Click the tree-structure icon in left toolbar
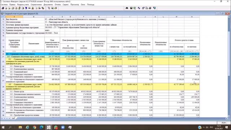This screenshot has width=231, height=130. [49, 8]
